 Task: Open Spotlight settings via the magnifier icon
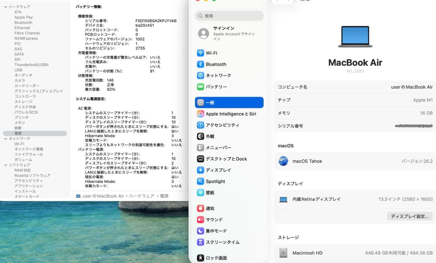[x=200, y=181]
